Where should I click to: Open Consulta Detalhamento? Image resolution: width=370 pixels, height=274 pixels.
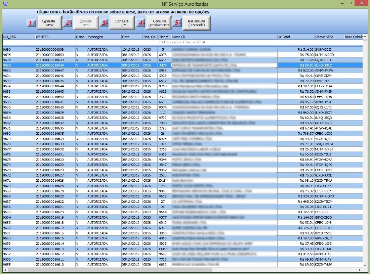159,23
